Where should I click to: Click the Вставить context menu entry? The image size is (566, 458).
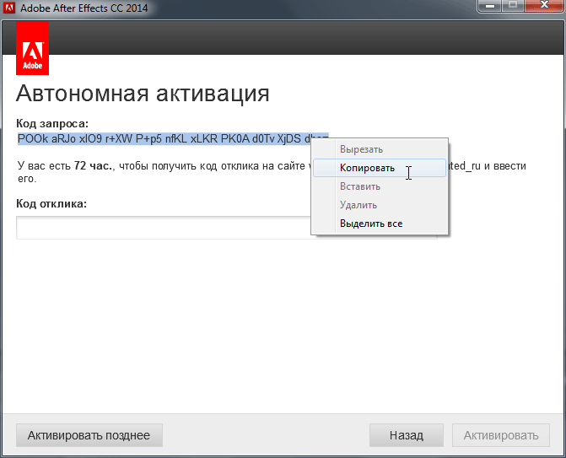pos(379,186)
